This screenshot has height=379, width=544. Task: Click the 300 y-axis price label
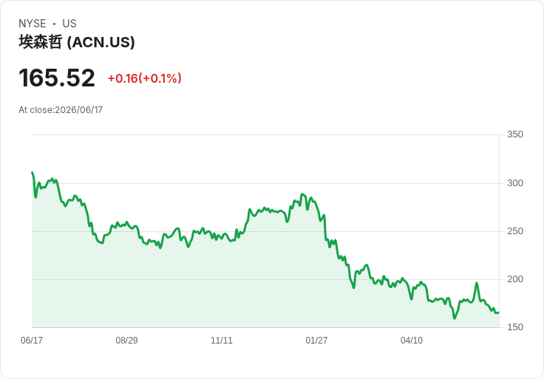515,182
